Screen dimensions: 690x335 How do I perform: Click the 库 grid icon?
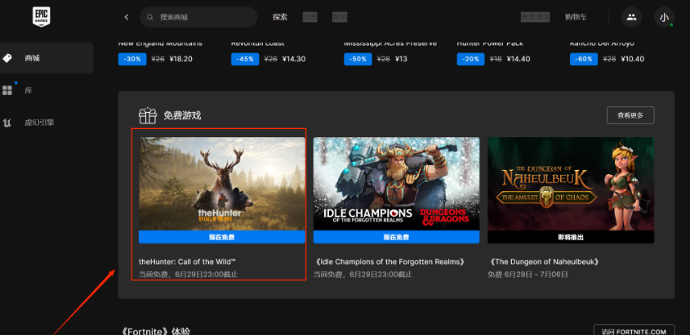[7, 91]
